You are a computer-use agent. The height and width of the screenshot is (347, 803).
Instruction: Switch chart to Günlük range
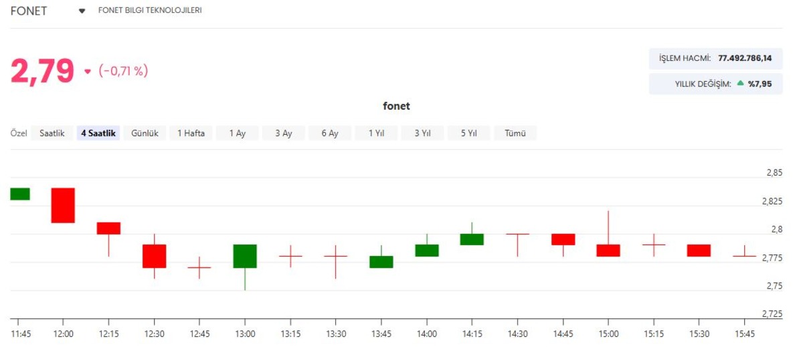click(145, 133)
